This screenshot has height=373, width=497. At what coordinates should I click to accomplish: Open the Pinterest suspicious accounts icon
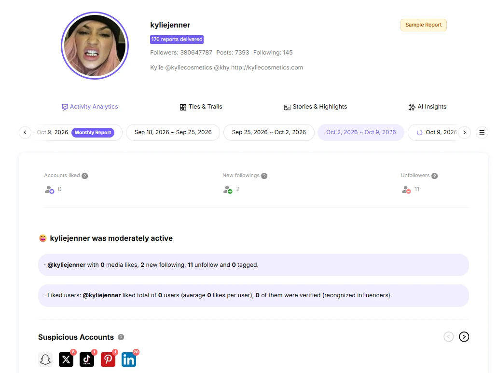tap(108, 359)
